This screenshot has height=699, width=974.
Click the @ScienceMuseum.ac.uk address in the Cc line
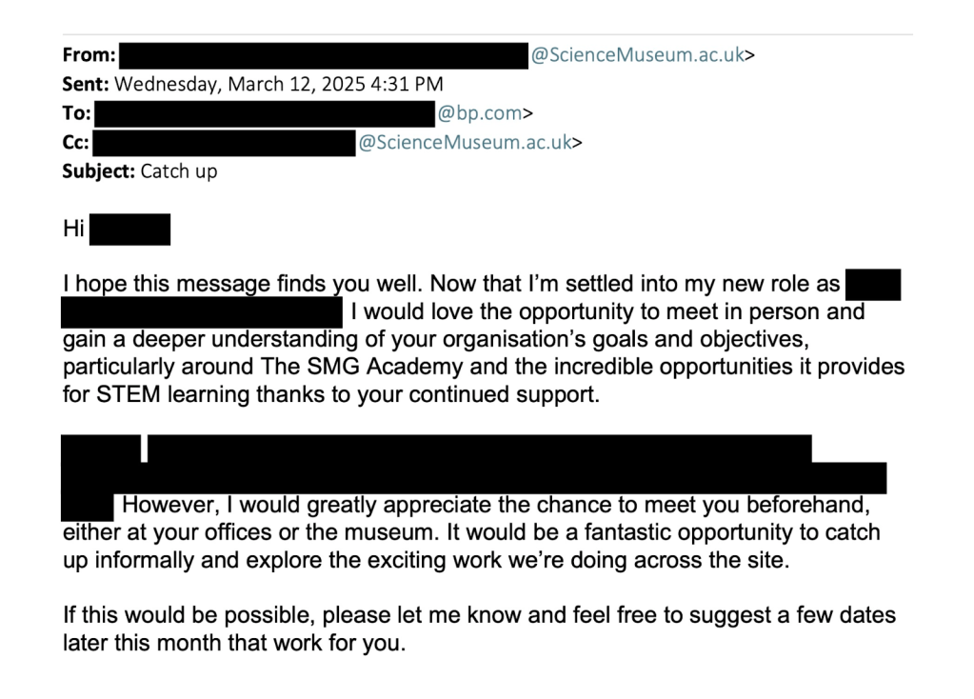tap(464, 143)
